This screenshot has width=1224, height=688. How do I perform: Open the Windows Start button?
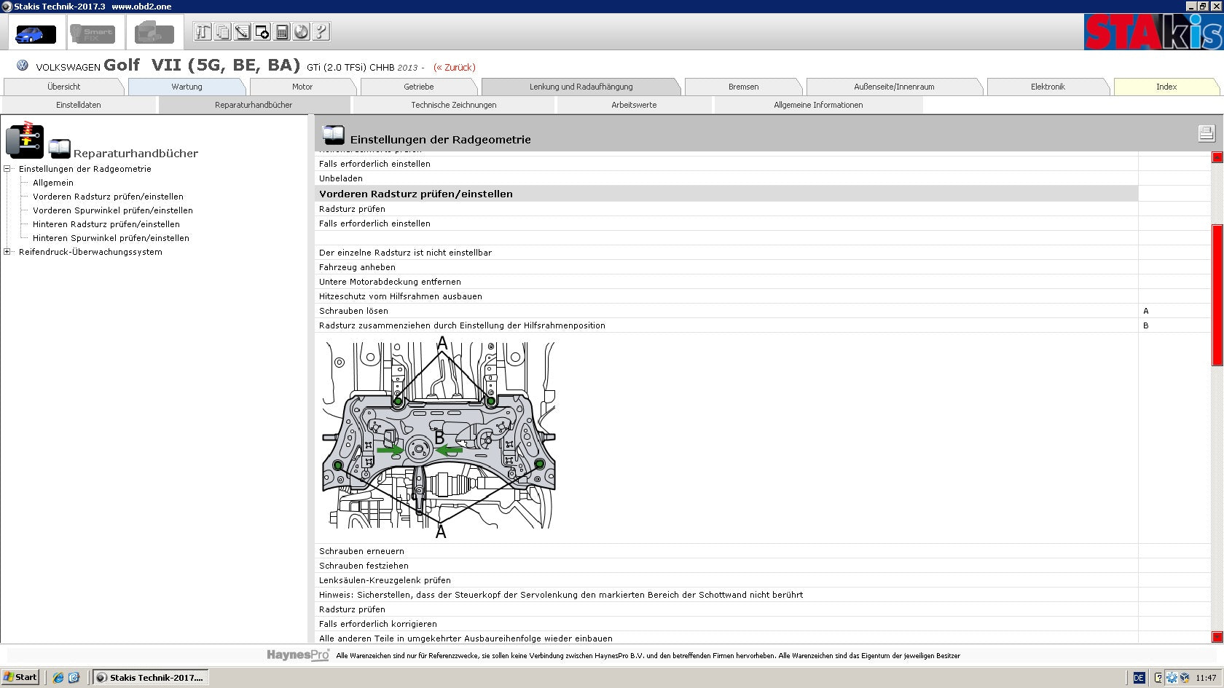pos(20,677)
